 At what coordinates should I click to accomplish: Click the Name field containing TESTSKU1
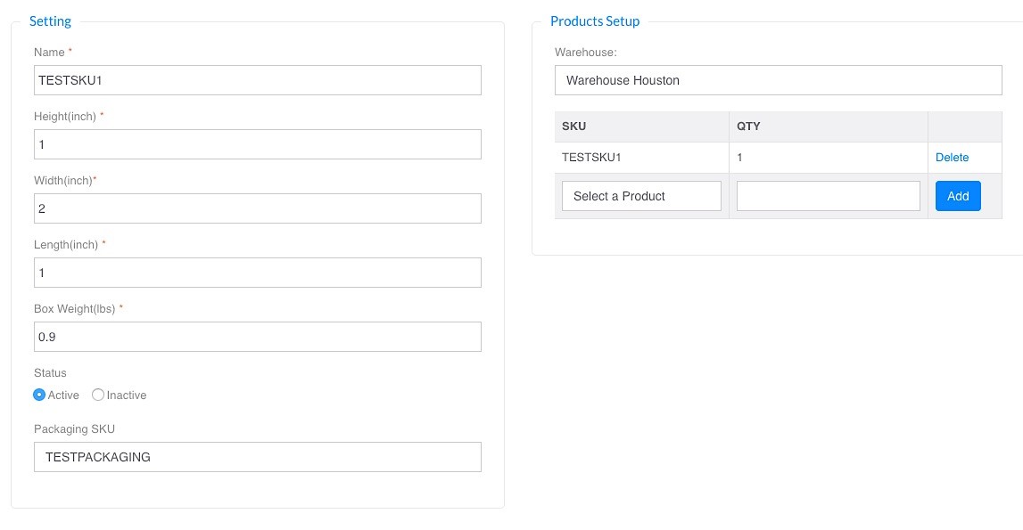(x=258, y=80)
